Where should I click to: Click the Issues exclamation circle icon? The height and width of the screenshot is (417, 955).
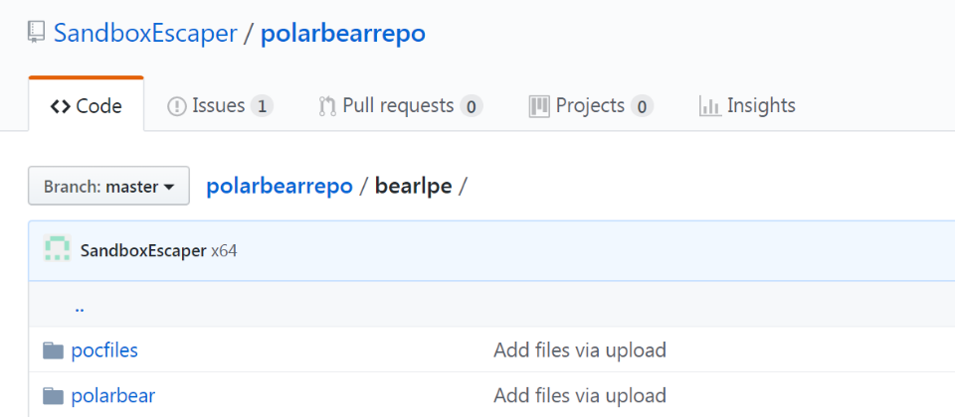click(x=177, y=107)
